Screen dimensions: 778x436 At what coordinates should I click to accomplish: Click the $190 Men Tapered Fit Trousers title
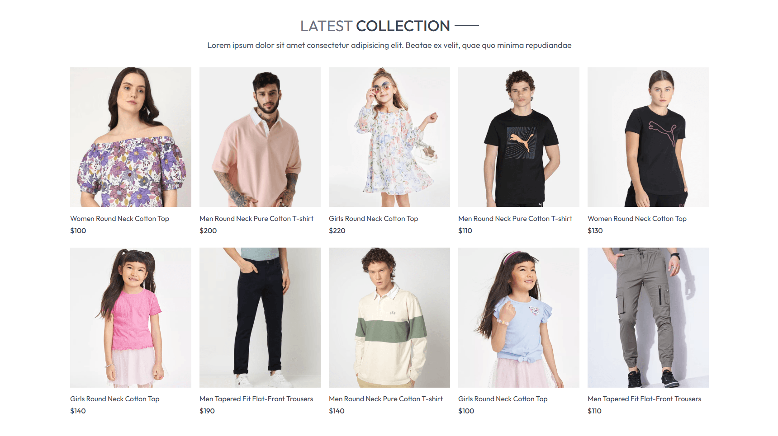pyautogui.click(x=256, y=399)
